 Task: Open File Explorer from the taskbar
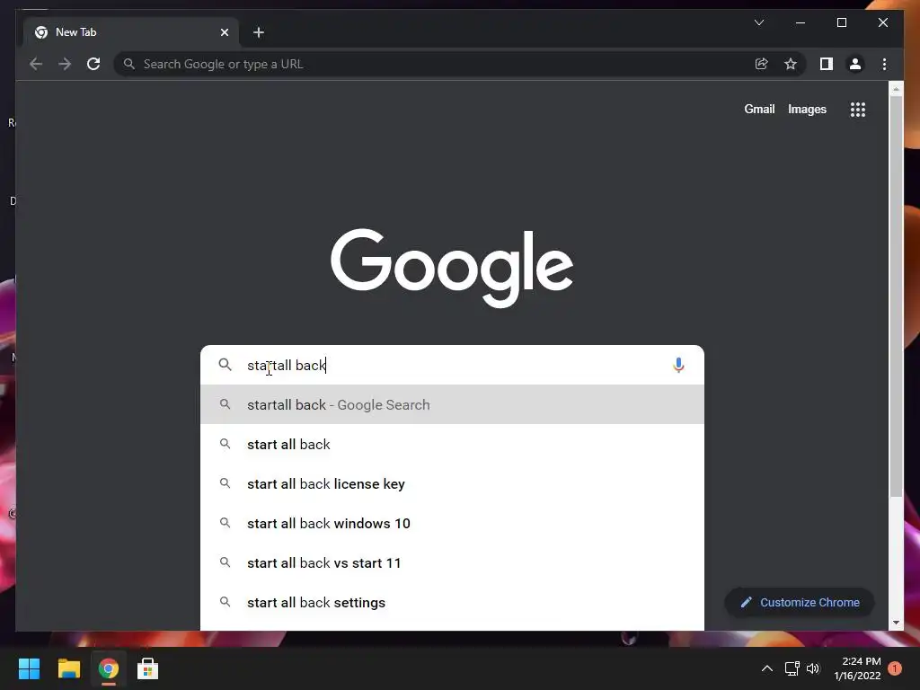click(x=68, y=668)
